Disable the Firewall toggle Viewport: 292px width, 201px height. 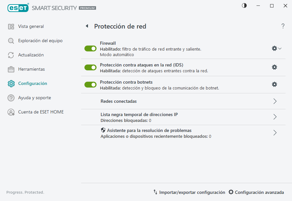point(90,48)
